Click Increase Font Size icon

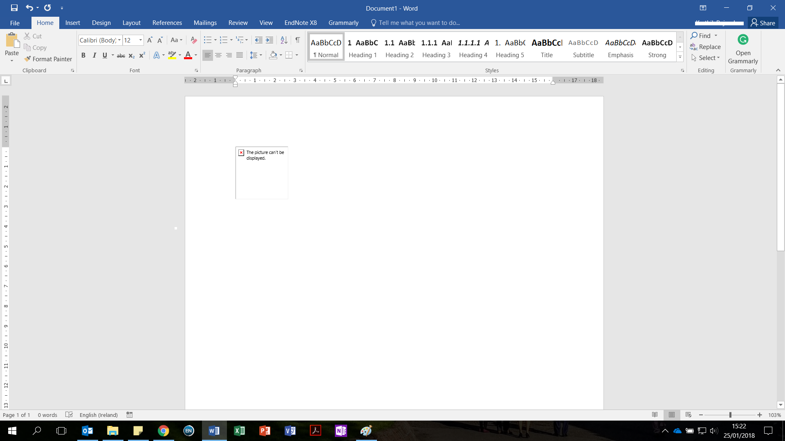150,40
